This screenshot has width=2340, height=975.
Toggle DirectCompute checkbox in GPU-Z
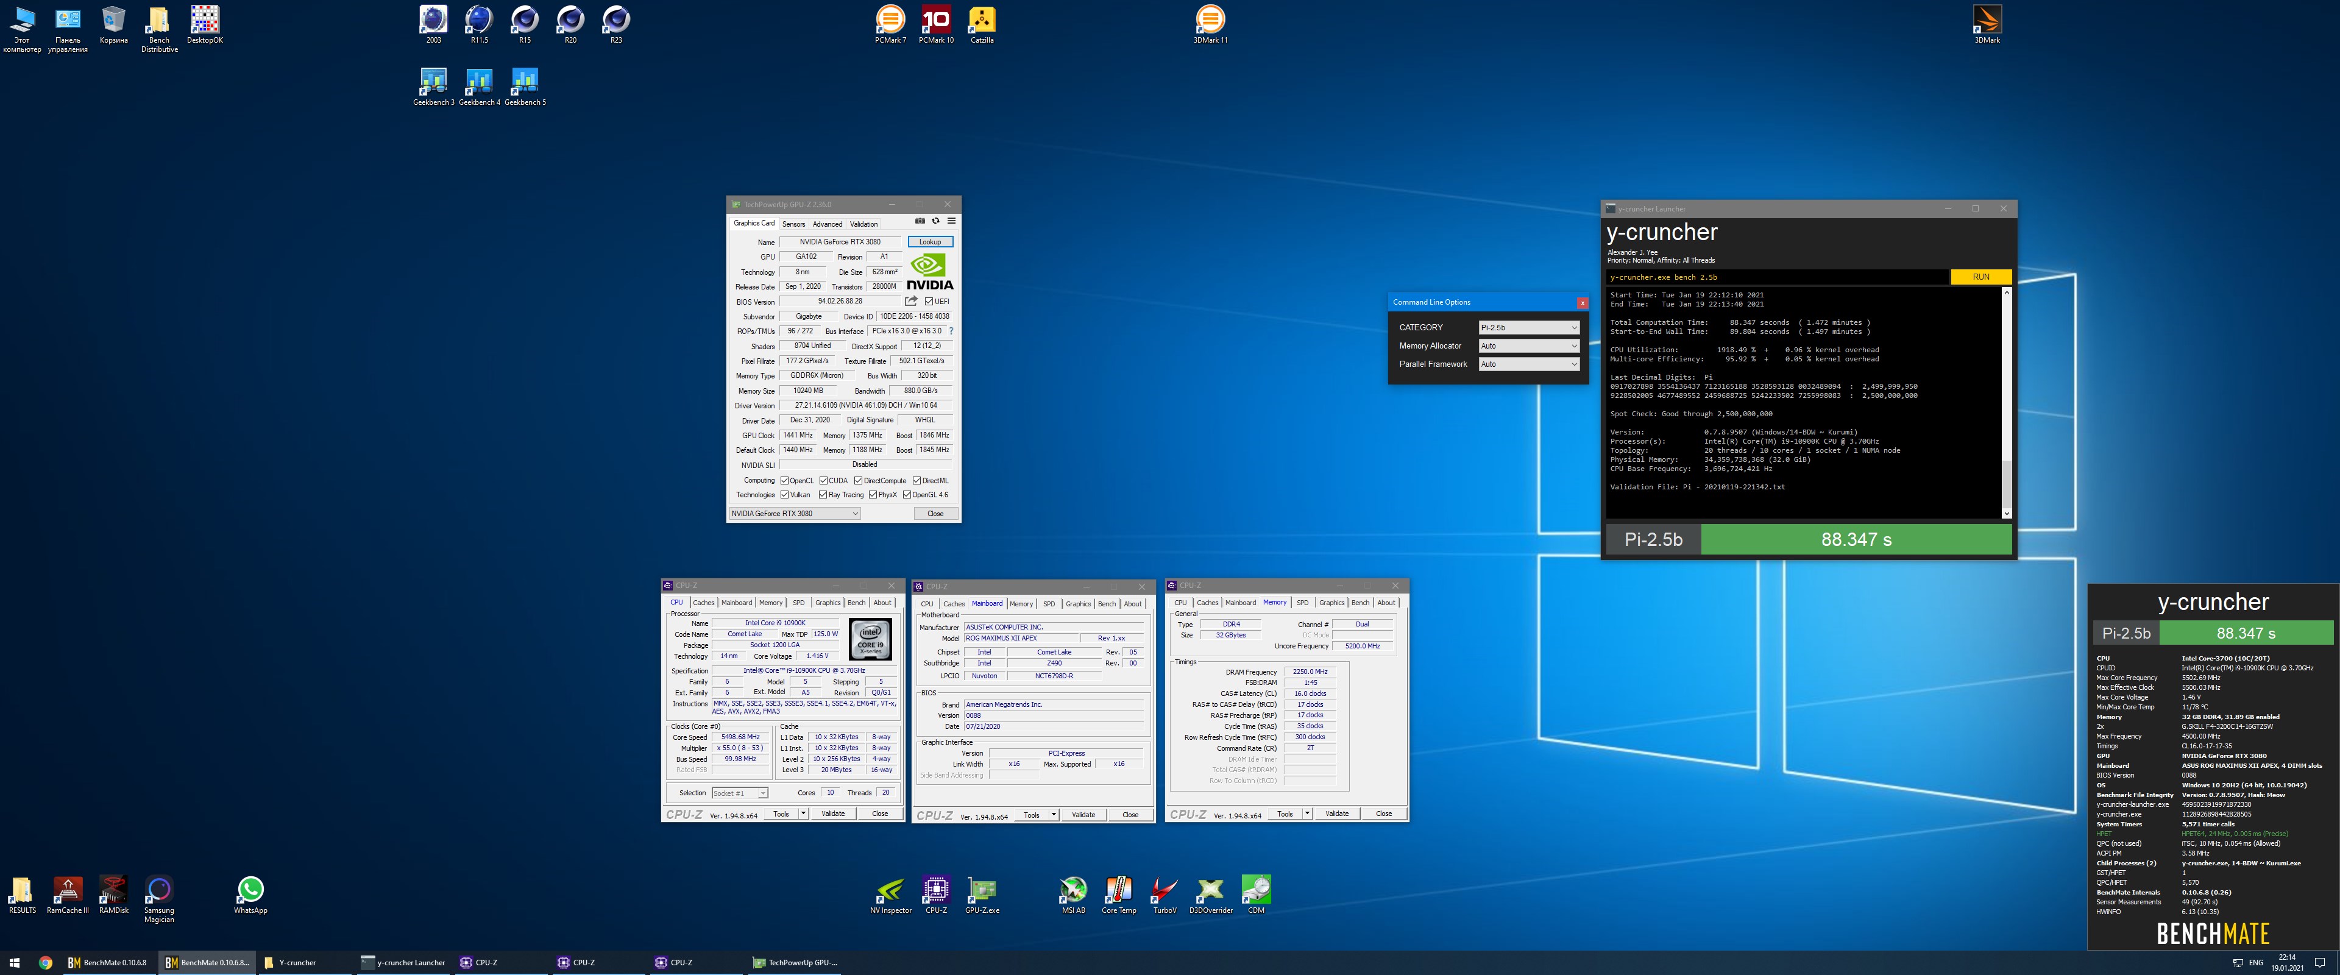pos(859,481)
